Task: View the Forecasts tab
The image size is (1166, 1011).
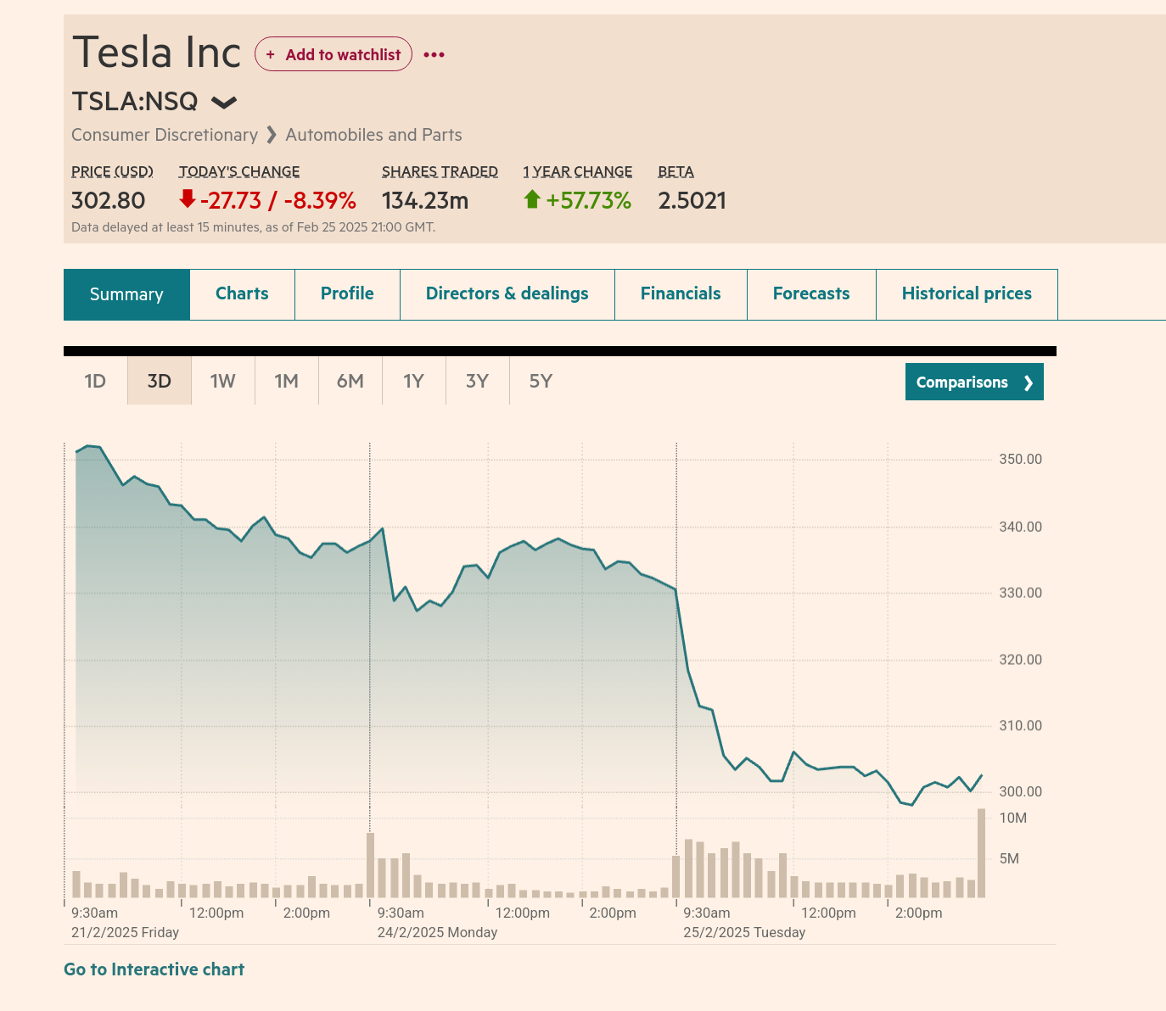Action: [x=811, y=293]
